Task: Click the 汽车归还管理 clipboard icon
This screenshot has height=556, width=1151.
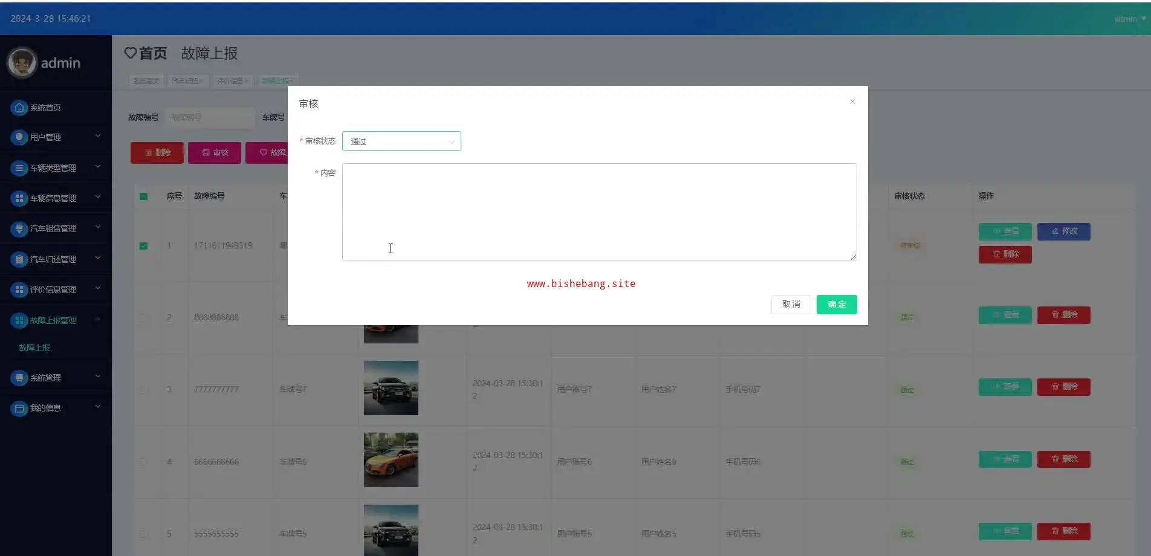Action: tap(19, 259)
